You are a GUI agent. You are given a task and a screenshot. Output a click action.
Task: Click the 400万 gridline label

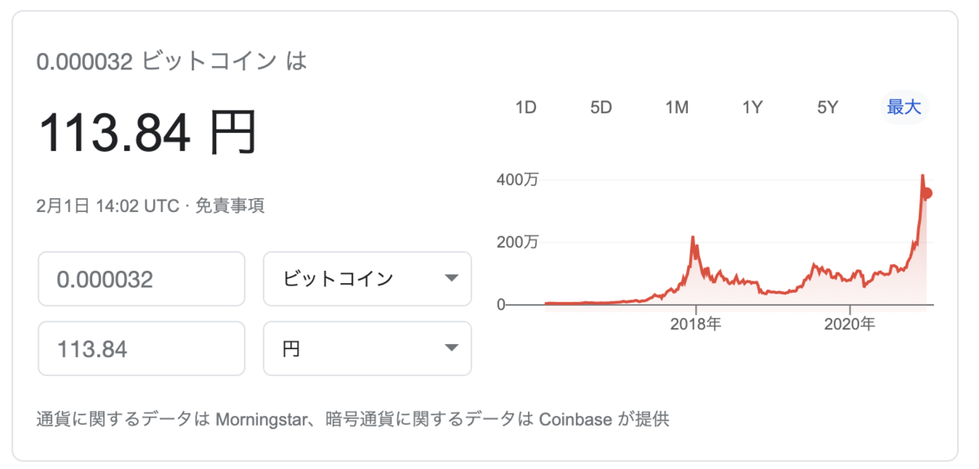click(517, 179)
